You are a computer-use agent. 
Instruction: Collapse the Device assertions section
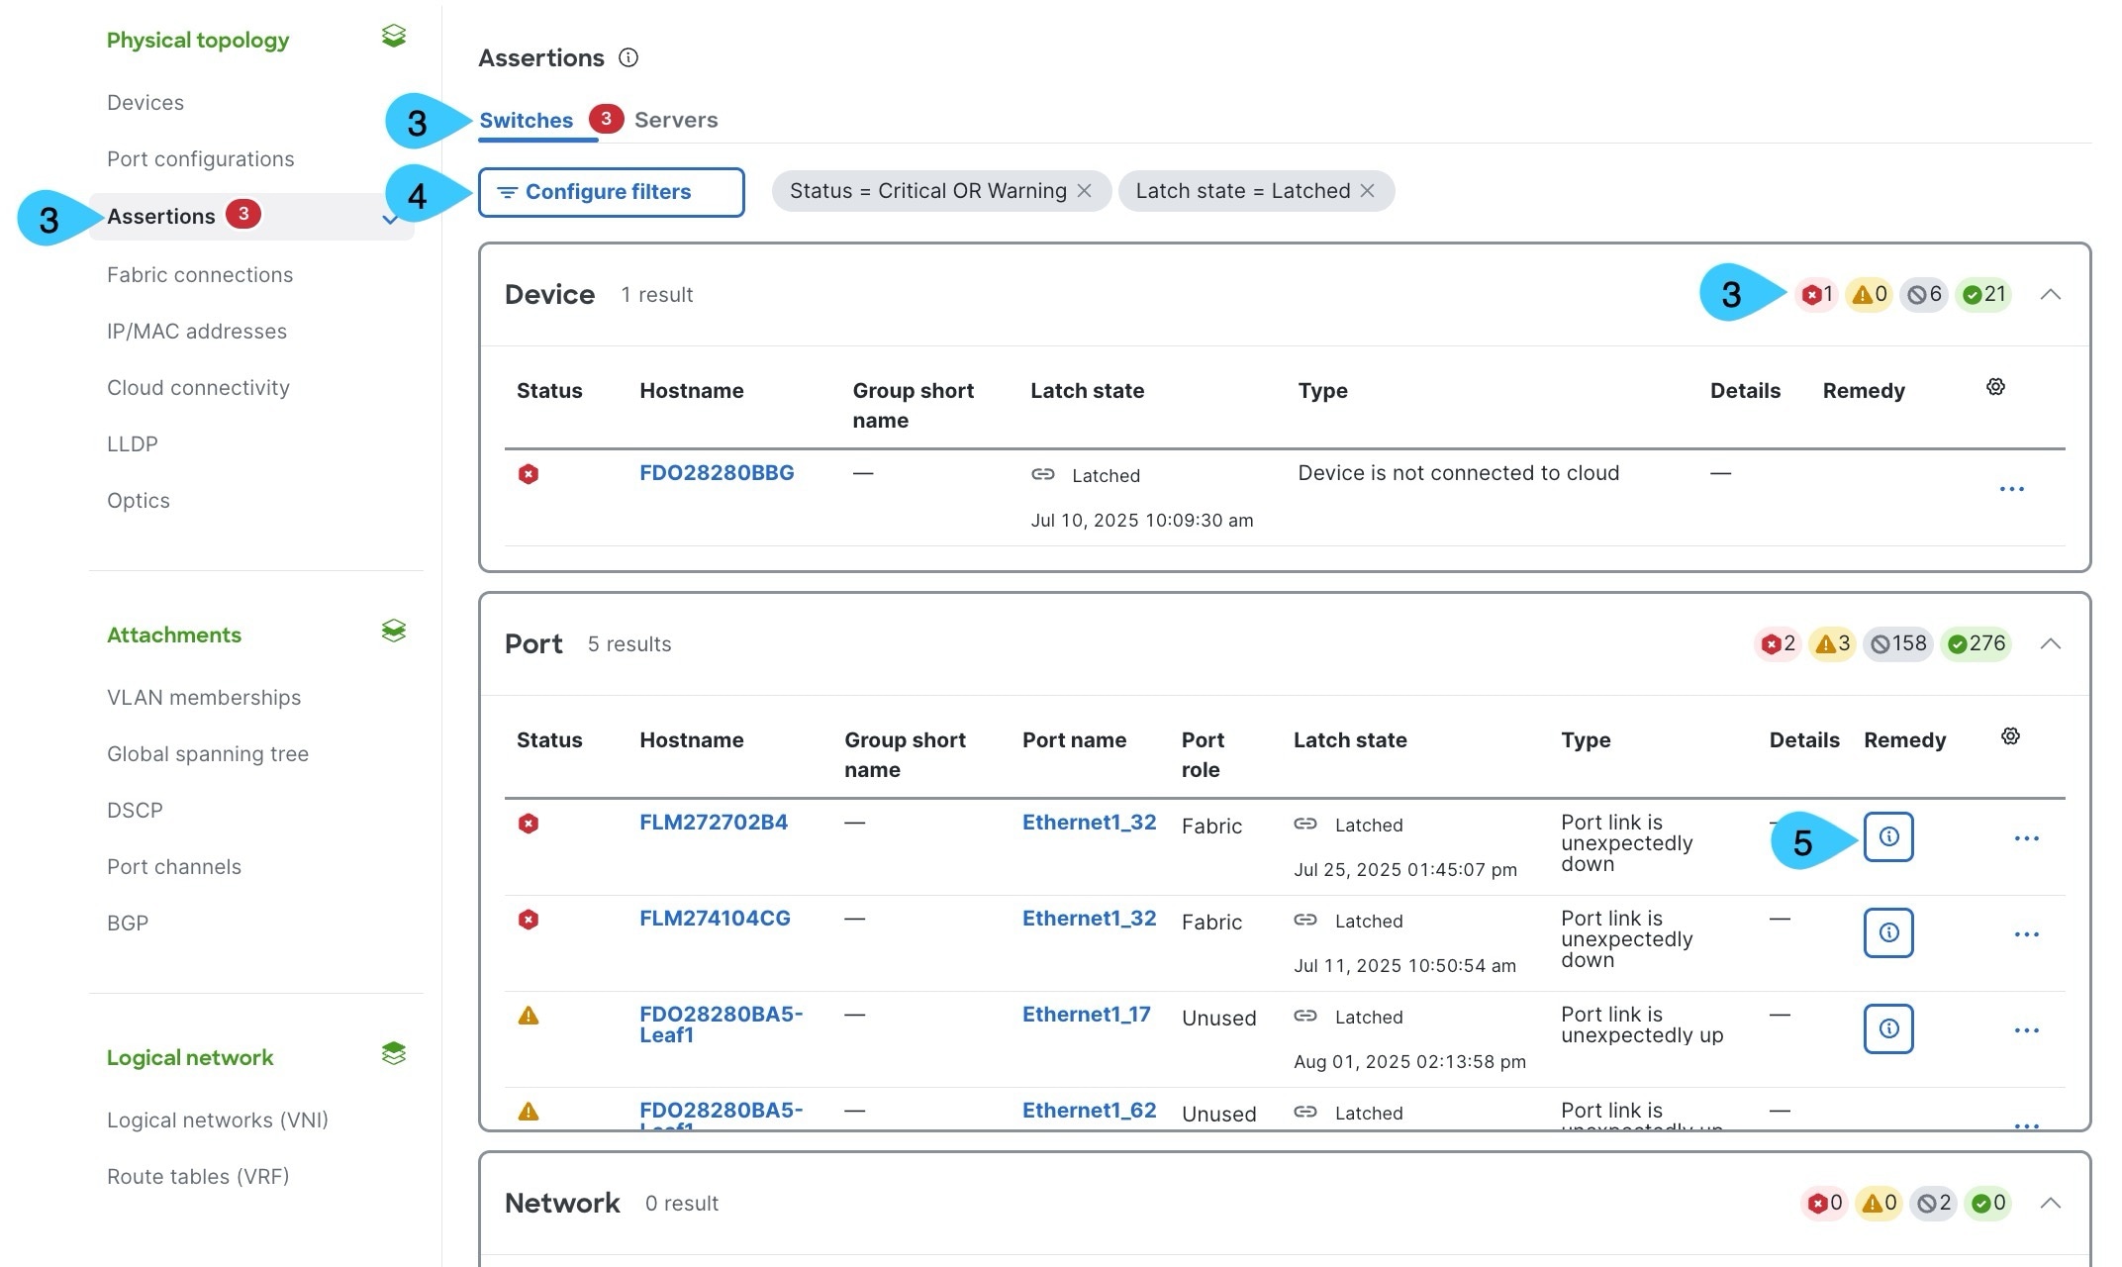[2051, 295]
